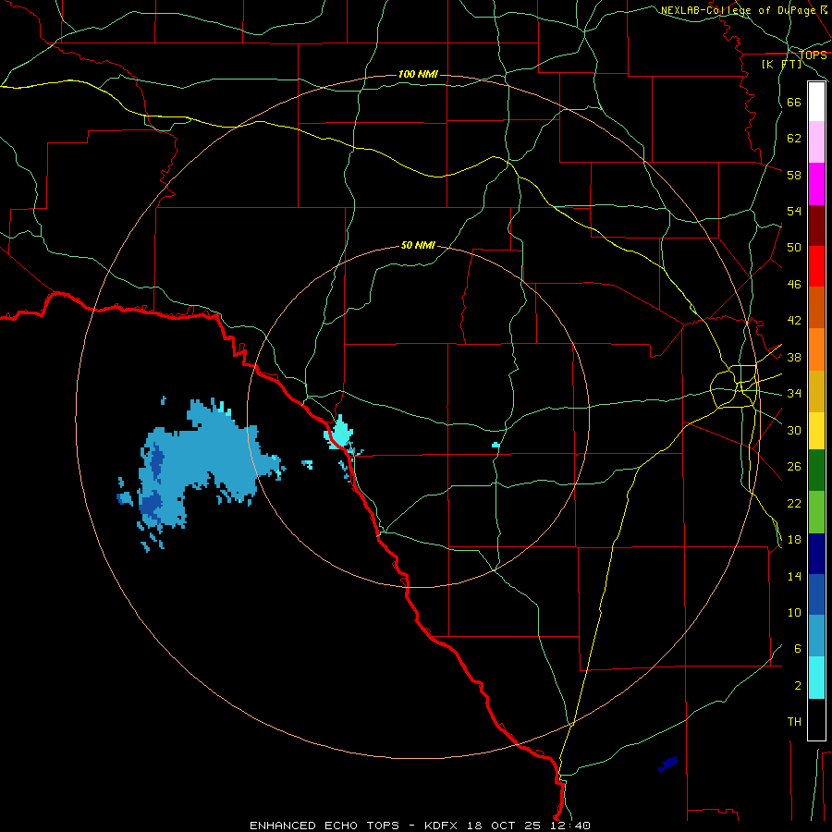This screenshot has height=832, width=832.
Task: Click the '2' legend value
Action: click(x=798, y=686)
